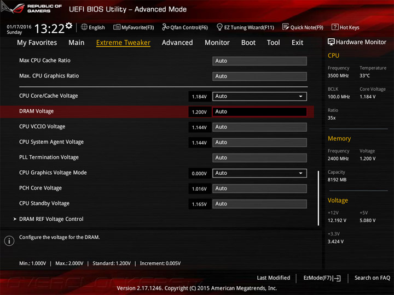Click the Quick Note(F9) notepad icon
Screen dimensions: 394x295
286,27
